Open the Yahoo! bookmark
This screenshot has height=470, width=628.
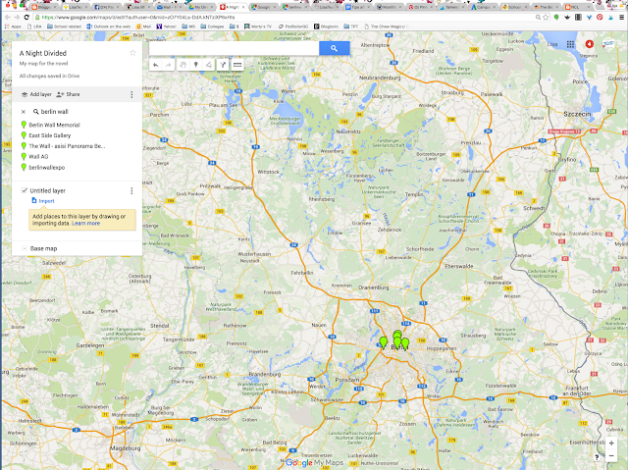(x=166, y=26)
